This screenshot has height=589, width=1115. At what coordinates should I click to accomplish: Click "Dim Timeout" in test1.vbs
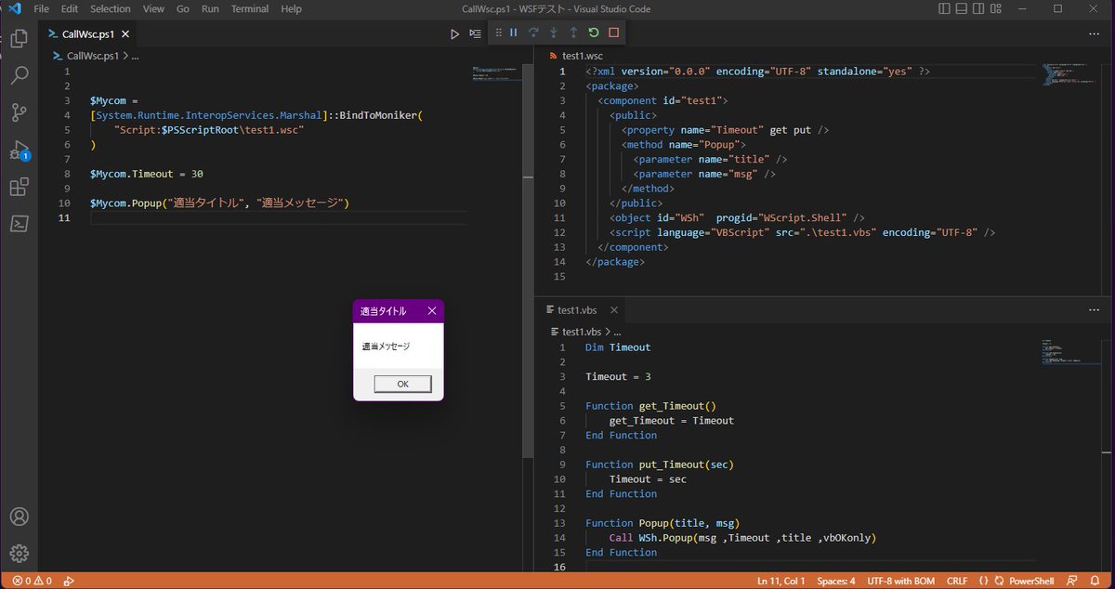tap(618, 347)
